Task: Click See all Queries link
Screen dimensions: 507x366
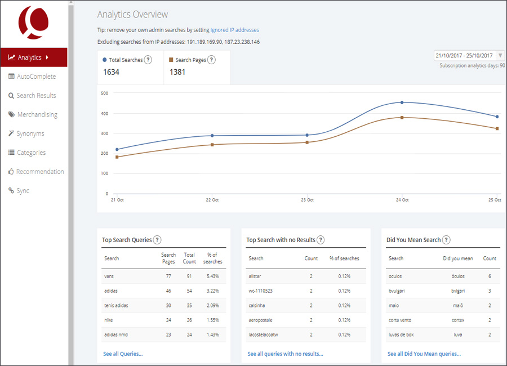Action: point(123,354)
